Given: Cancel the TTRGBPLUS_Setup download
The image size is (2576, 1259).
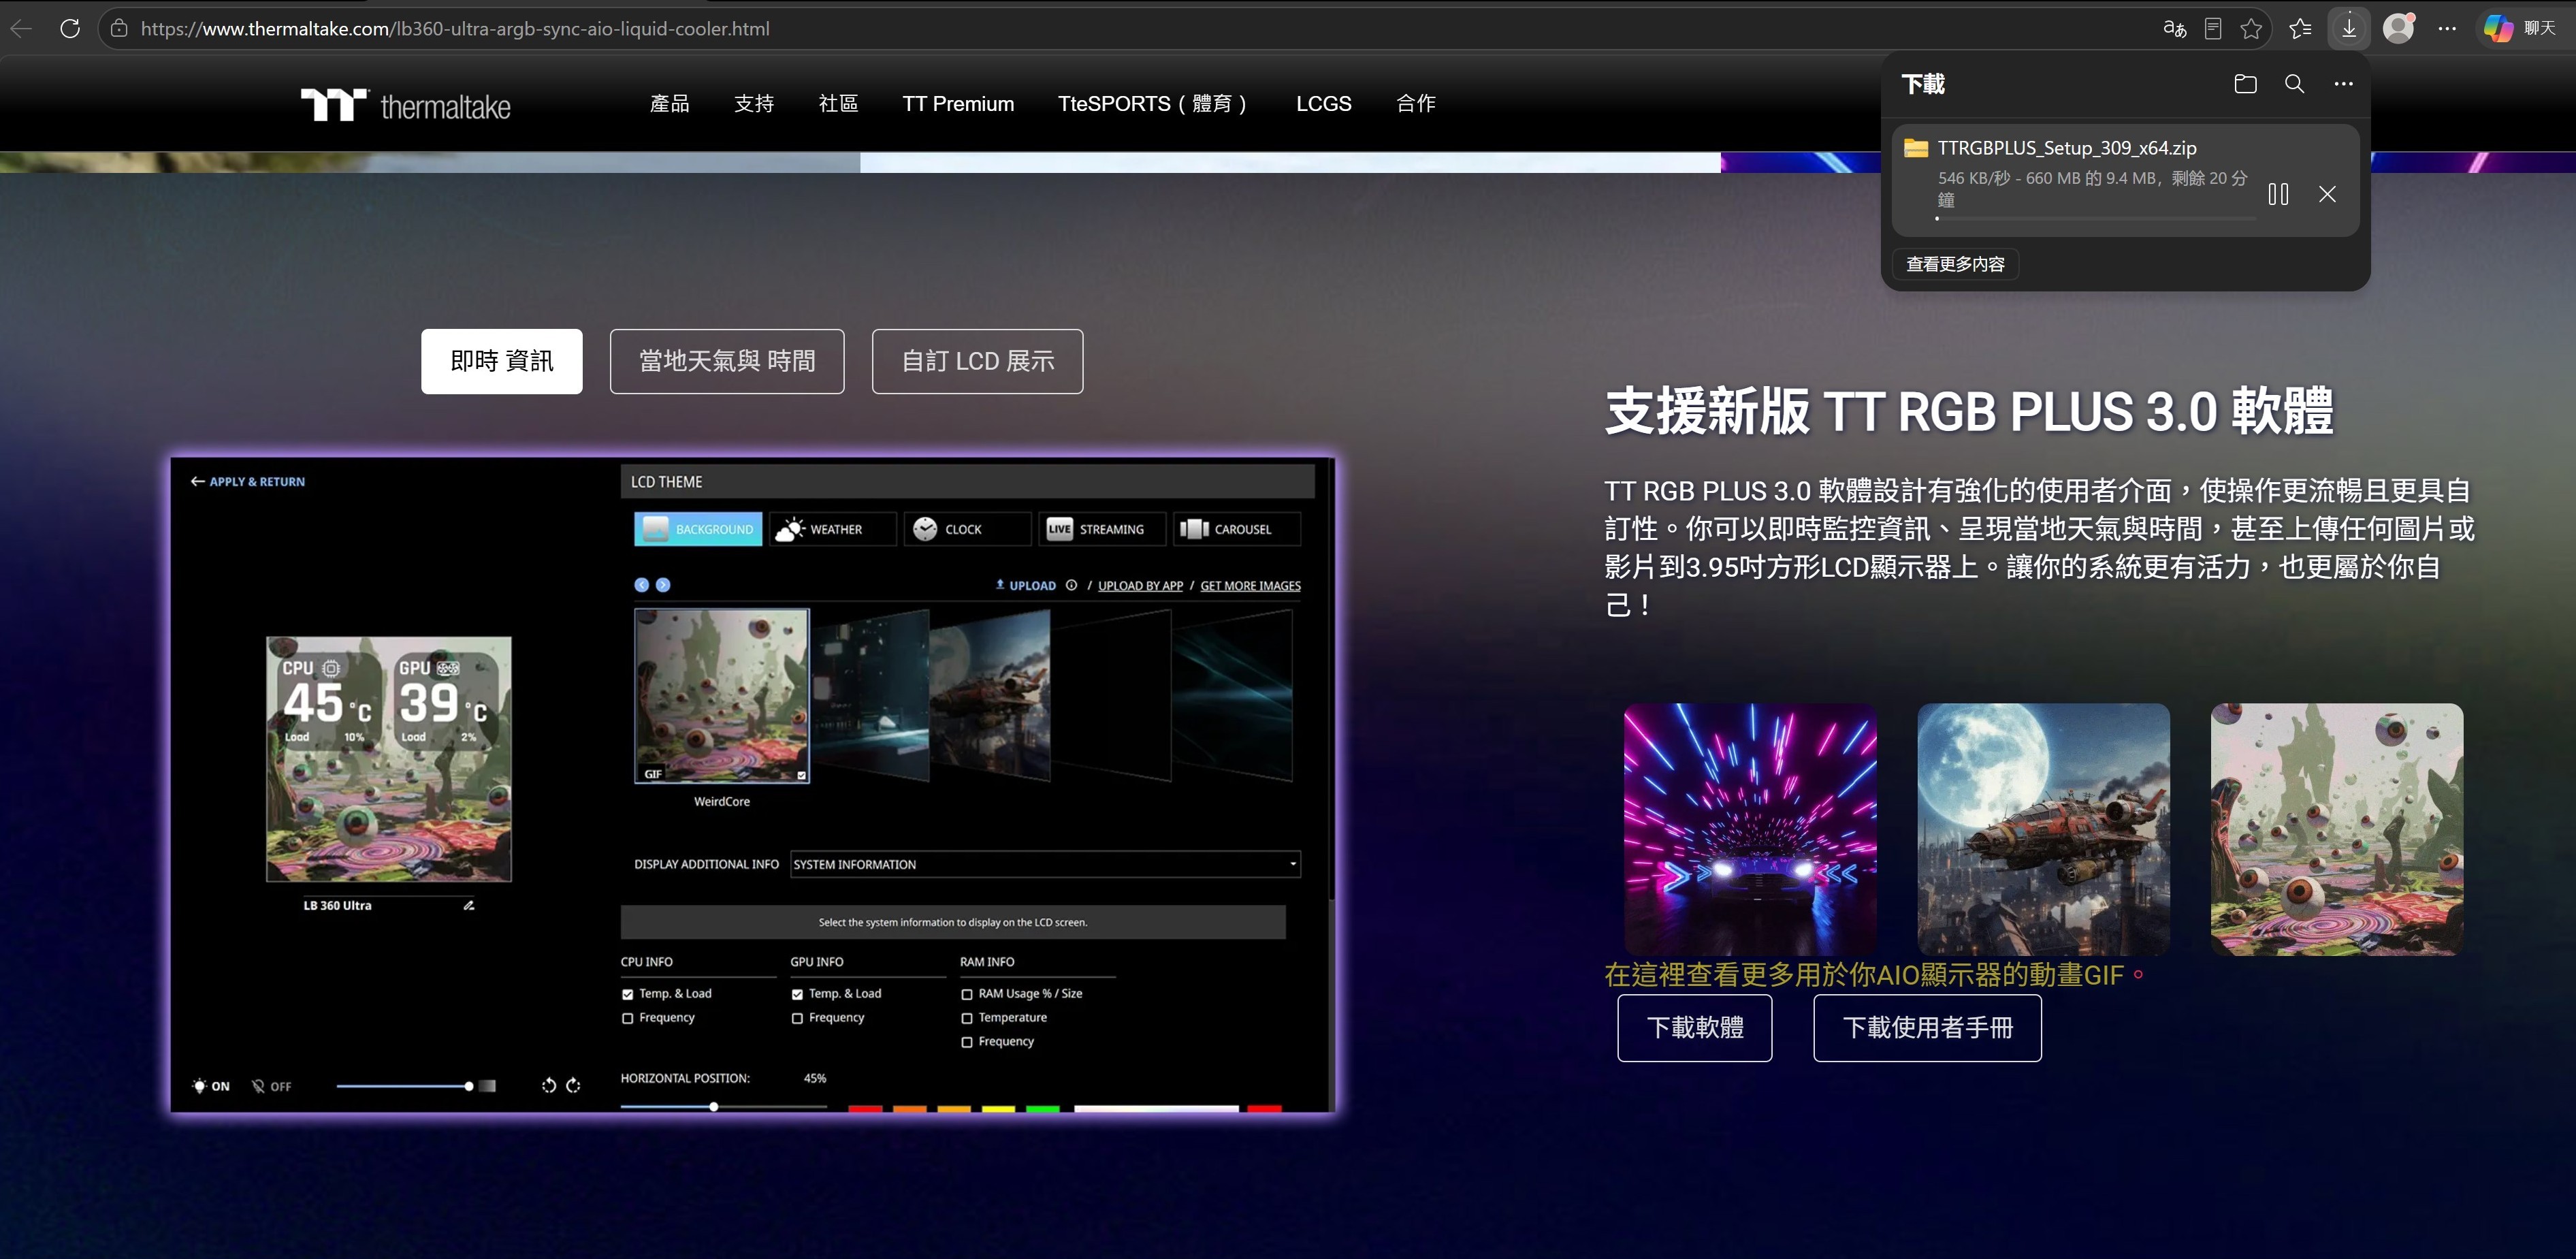Looking at the screenshot, I should pyautogui.click(x=2327, y=194).
